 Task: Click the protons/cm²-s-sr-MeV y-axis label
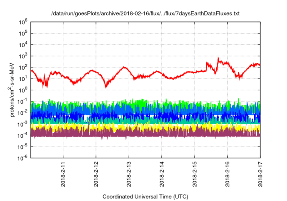click(x=13, y=89)
